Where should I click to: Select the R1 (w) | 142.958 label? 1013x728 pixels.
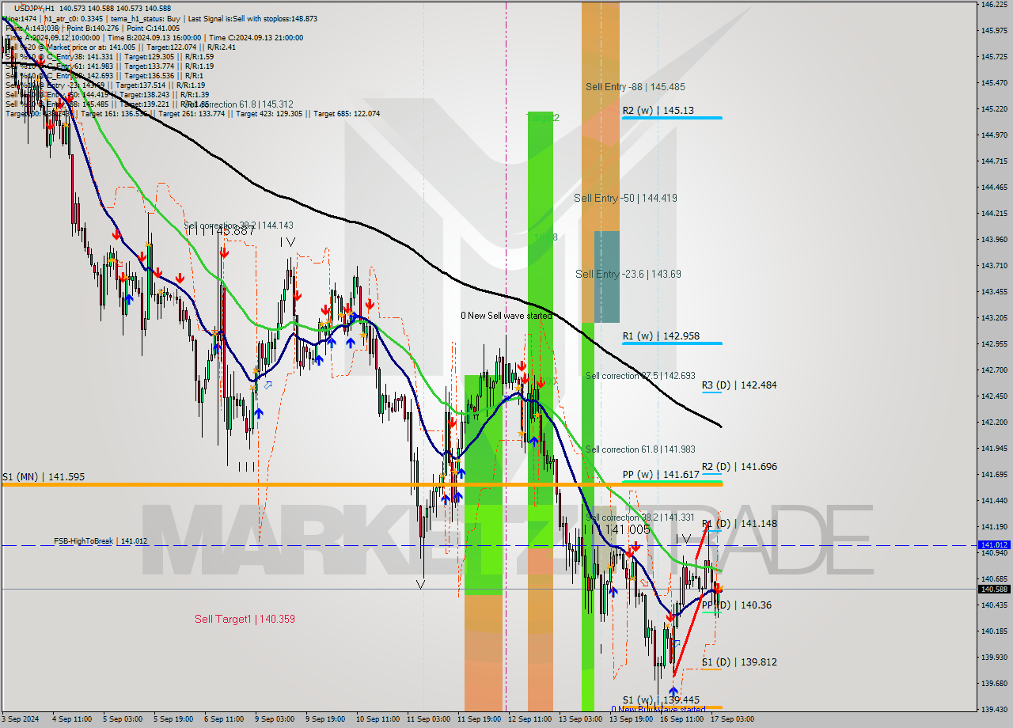(x=661, y=336)
